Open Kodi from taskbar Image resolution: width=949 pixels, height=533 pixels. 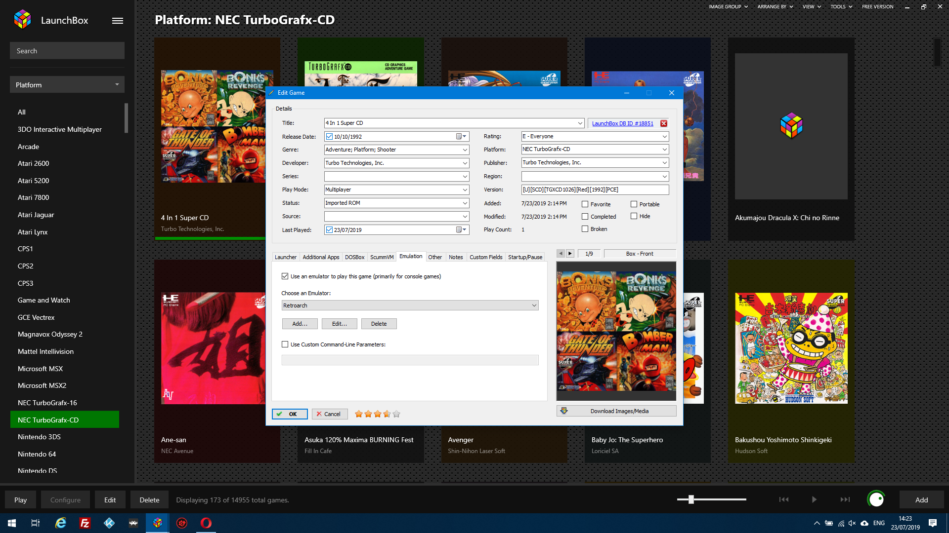pos(109,523)
